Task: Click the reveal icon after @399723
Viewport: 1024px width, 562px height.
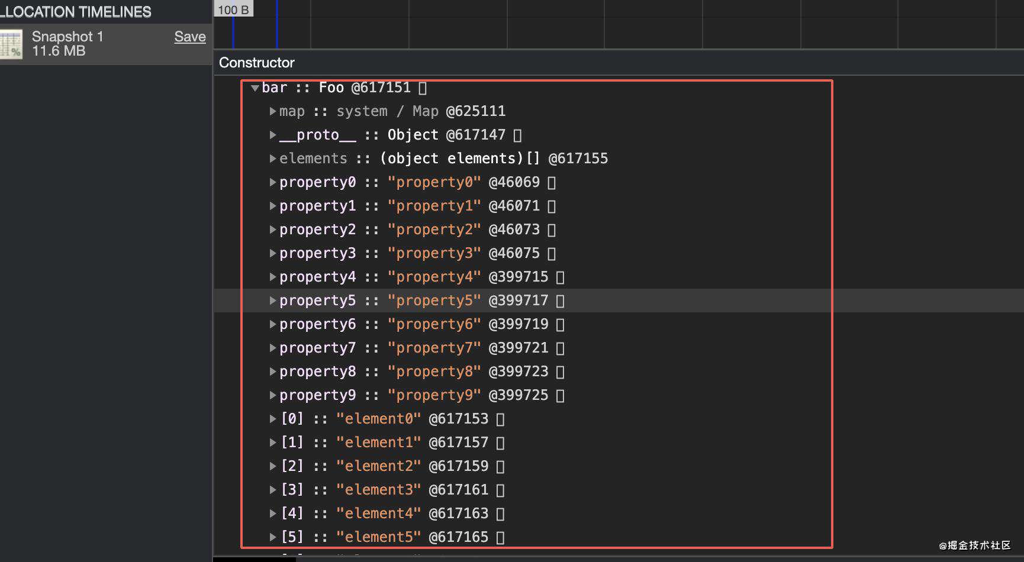Action: point(561,372)
